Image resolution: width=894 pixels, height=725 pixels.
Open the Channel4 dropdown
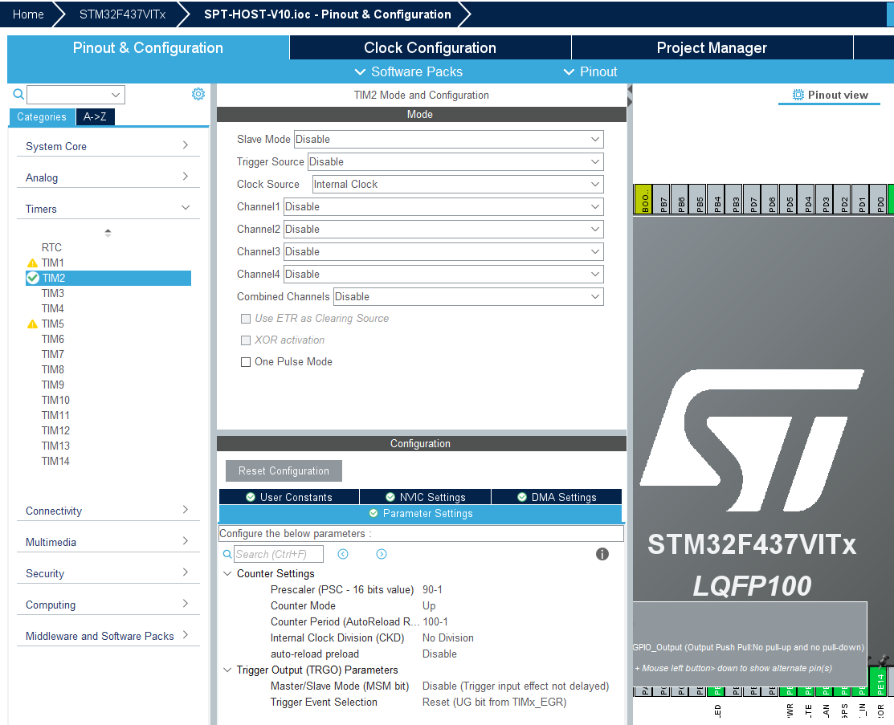[443, 274]
